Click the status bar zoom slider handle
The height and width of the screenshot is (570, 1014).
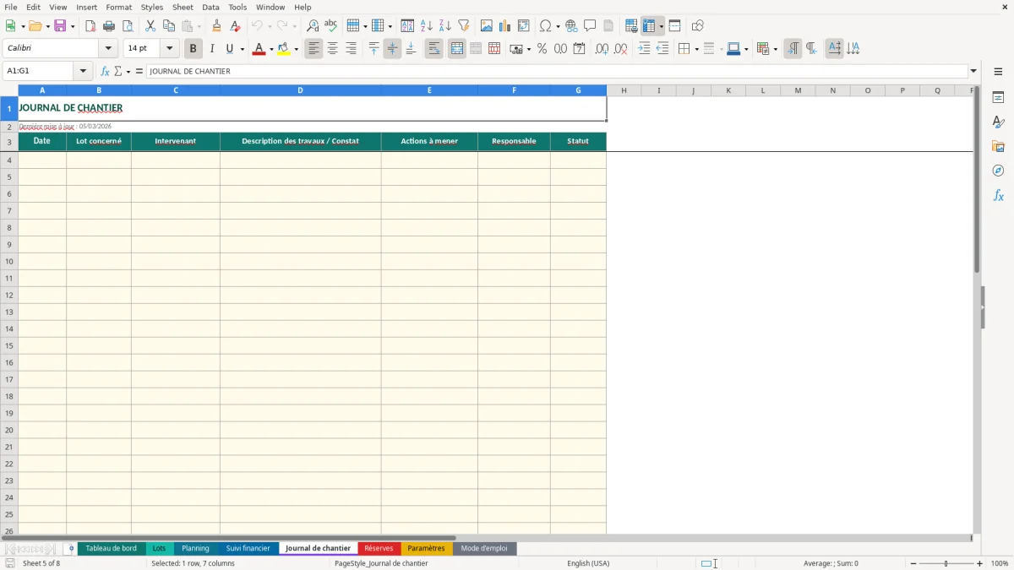coord(946,563)
